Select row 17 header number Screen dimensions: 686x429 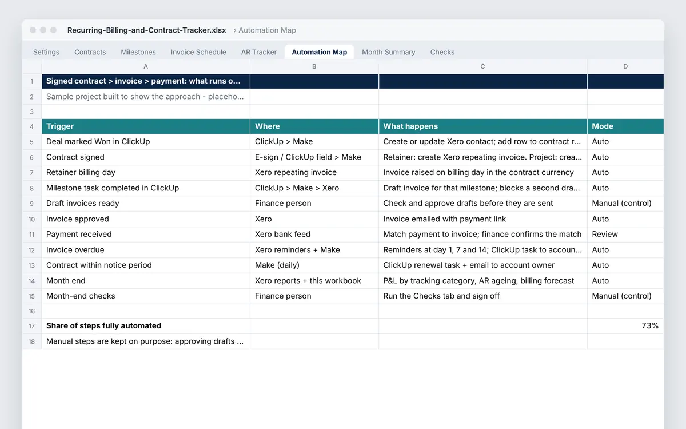32,326
